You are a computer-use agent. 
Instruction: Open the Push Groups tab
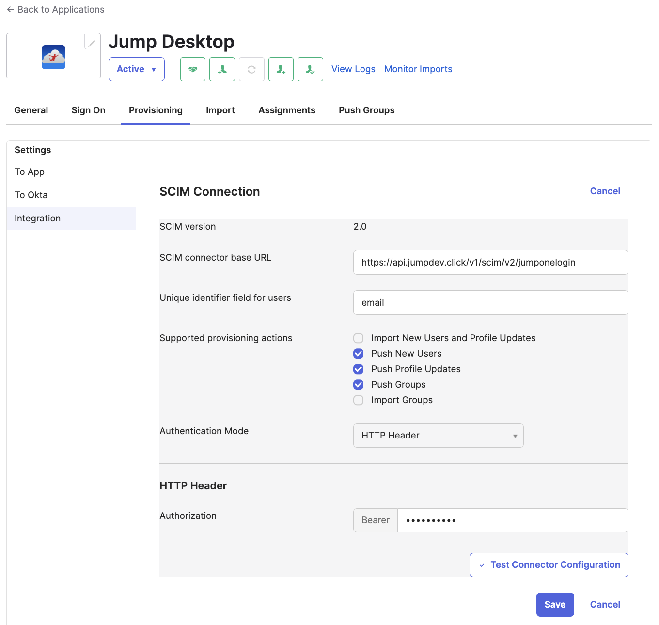pyautogui.click(x=367, y=110)
